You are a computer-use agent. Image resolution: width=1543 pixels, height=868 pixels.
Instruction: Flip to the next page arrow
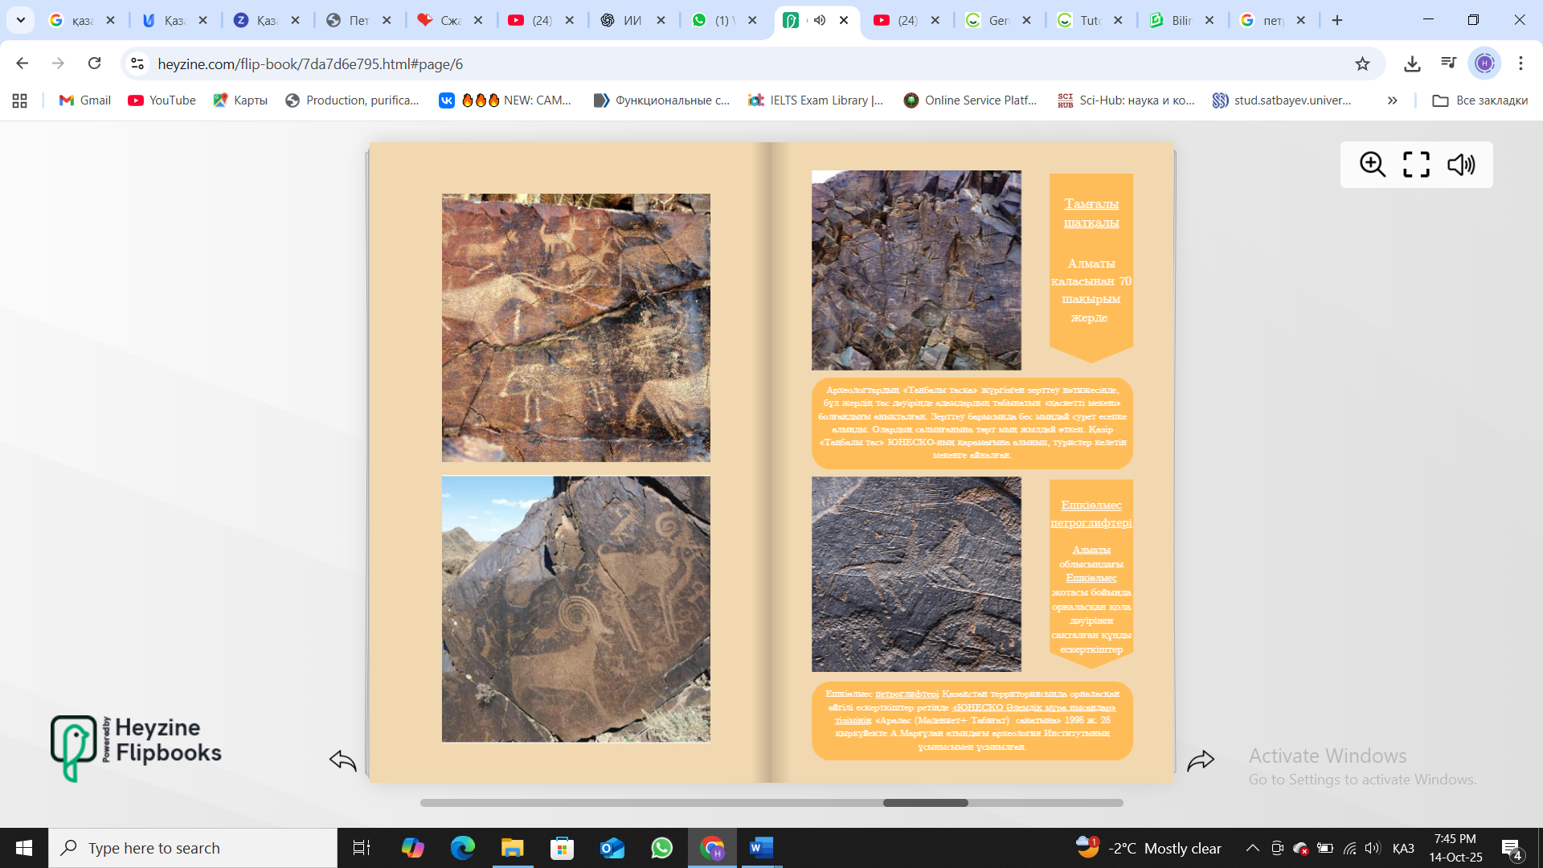1201,760
